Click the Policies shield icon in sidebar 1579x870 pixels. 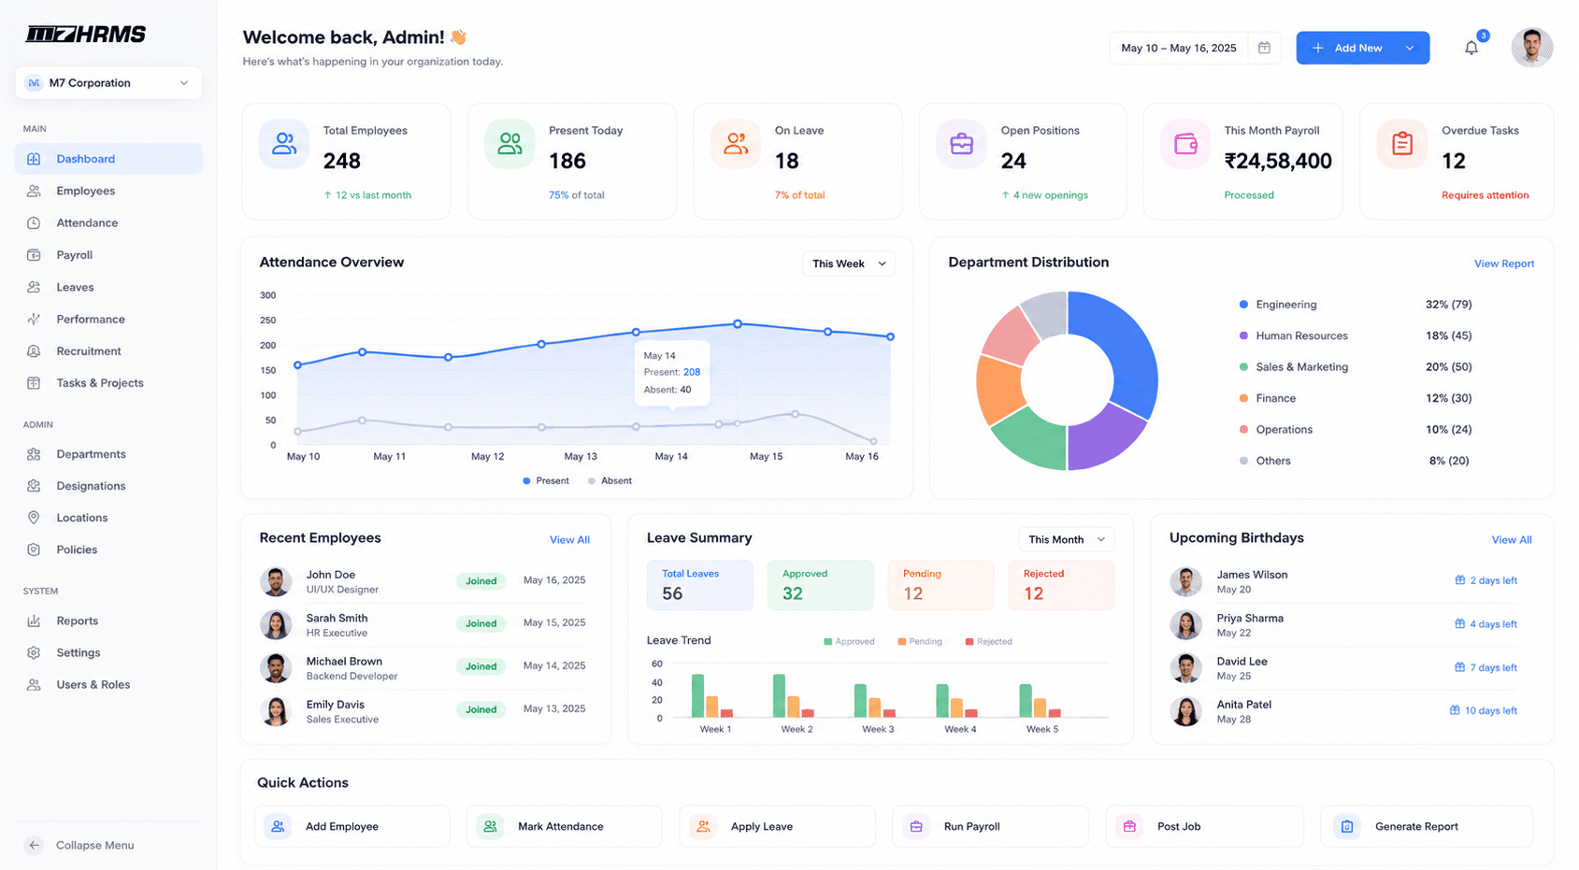coord(34,549)
